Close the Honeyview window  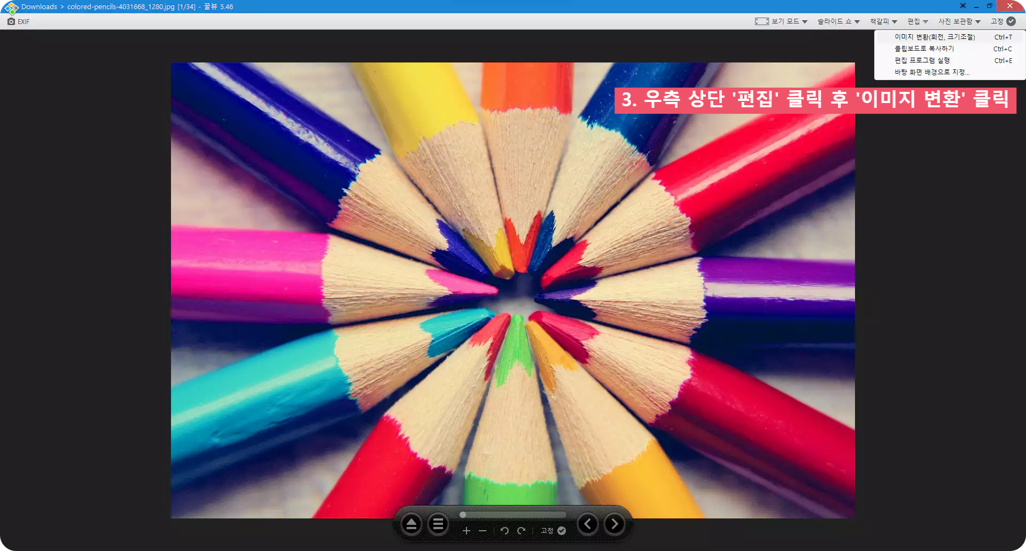click(x=1010, y=6)
